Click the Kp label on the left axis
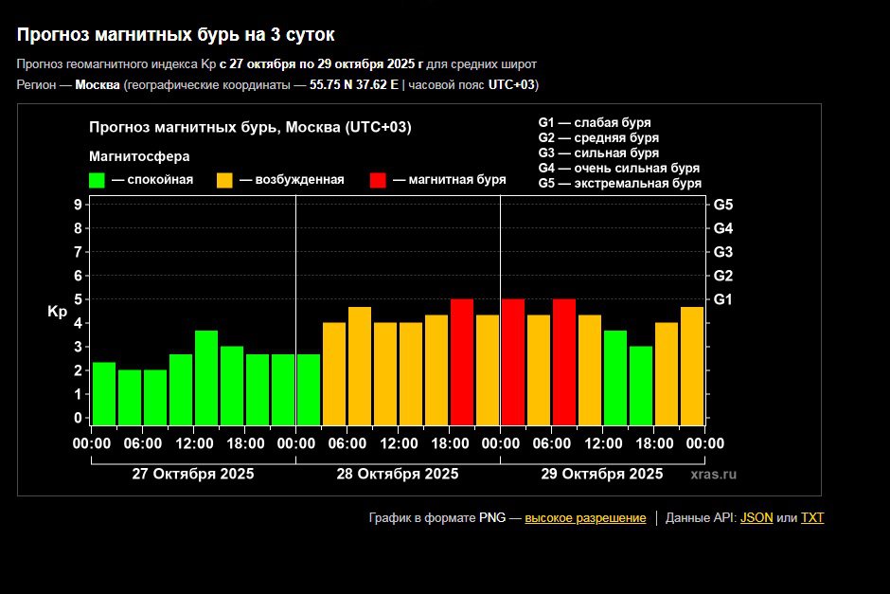Viewport: 890px width, 594px height. point(57,312)
